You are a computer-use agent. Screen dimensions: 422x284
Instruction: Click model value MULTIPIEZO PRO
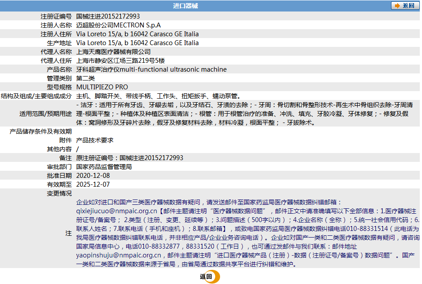pos(102,87)
